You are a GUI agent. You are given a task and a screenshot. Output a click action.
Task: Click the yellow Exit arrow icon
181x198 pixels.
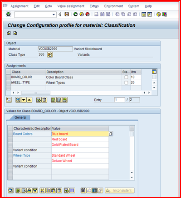click(x=82, y=14)
